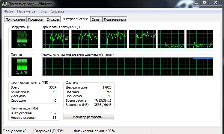
Task: Click status bar entry Физическая память: 98%
Action: 94,131
